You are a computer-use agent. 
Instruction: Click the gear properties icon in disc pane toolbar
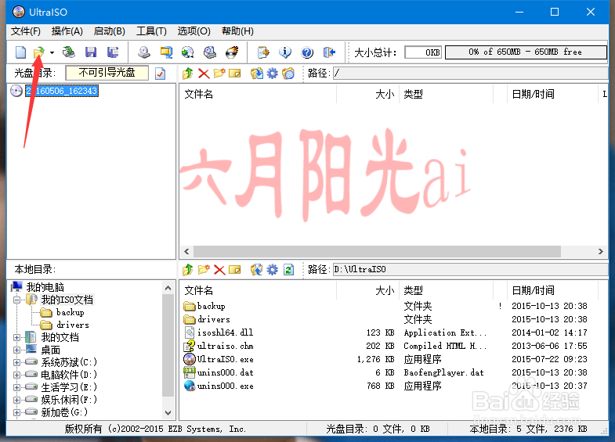(272, 74)
